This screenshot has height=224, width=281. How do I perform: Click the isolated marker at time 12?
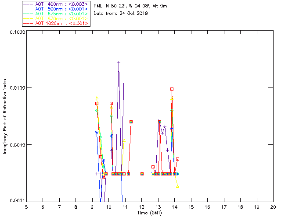pyautogui.click(x=142, y=174)
